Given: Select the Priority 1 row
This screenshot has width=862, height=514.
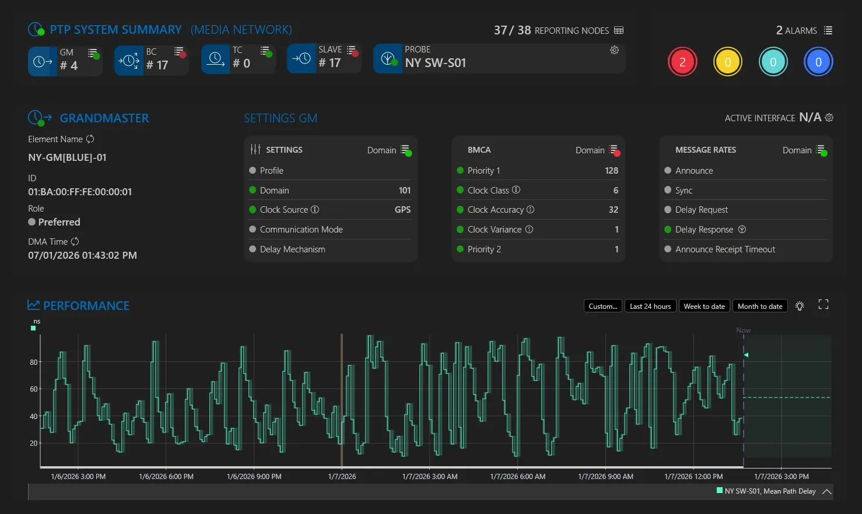Looking at the screenshot, I should pyautogui.click(x=538, y=170).
